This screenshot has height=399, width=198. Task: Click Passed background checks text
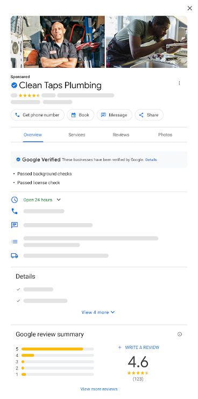pos(45,174)
